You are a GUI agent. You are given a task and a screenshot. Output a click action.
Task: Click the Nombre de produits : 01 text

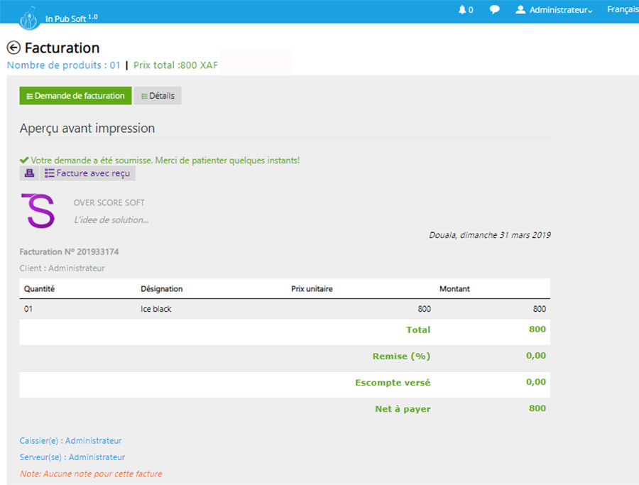coord(64,65)
